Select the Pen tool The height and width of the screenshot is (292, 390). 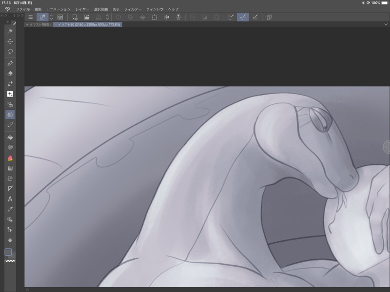(x=10, y=63)
